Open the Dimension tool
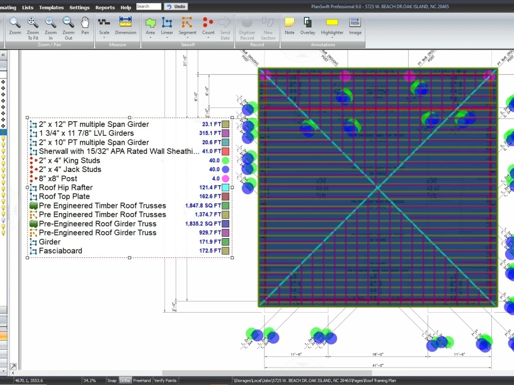Image resolution: width=514 pixels, height=385 pixels. click(x=125, y=26)
